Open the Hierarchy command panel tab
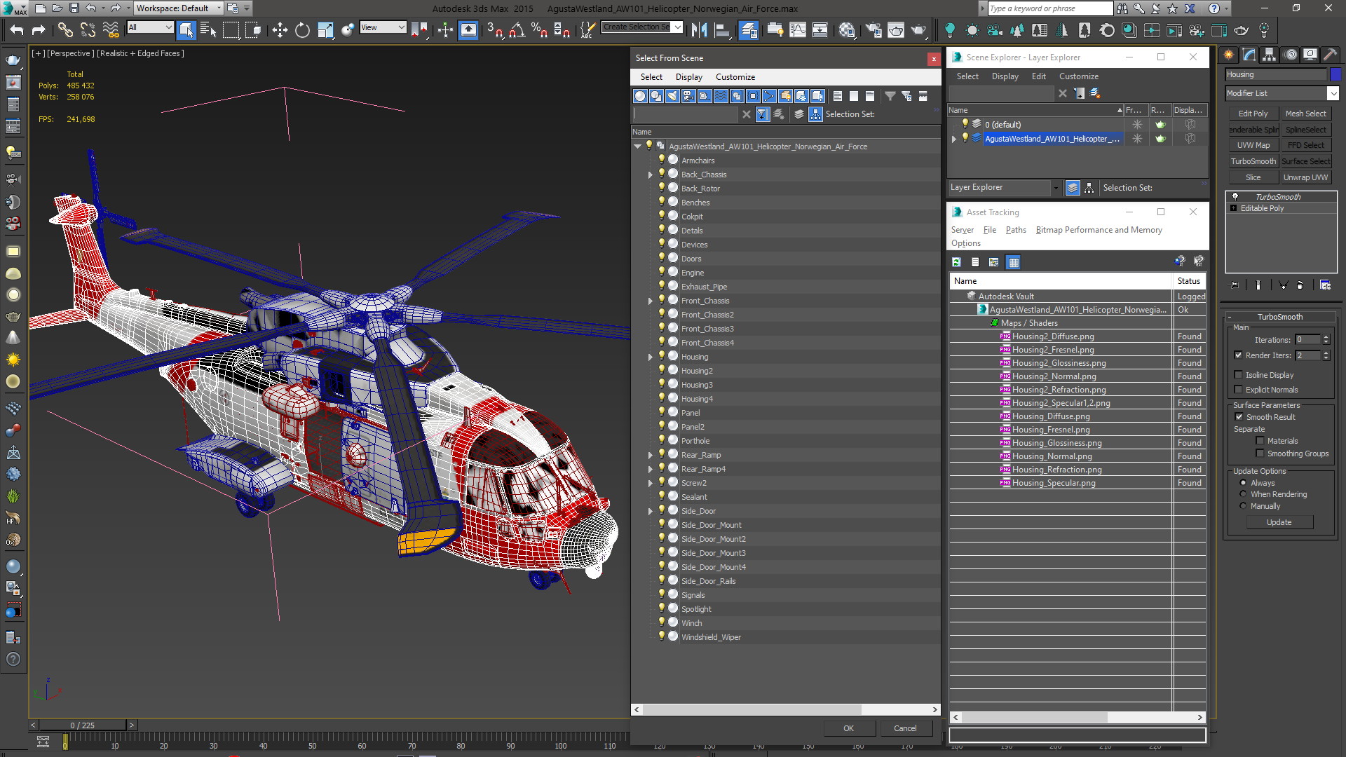The height and width of the screenshot is (757, 1346). pyautogui.click(x=1269, y=55)
